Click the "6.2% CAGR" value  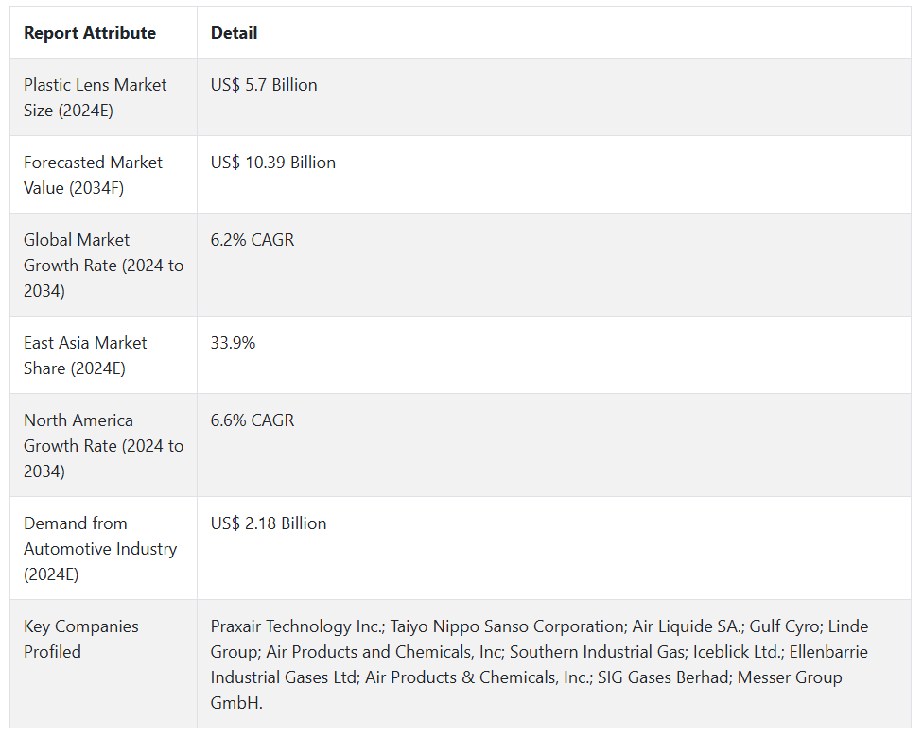253,240
